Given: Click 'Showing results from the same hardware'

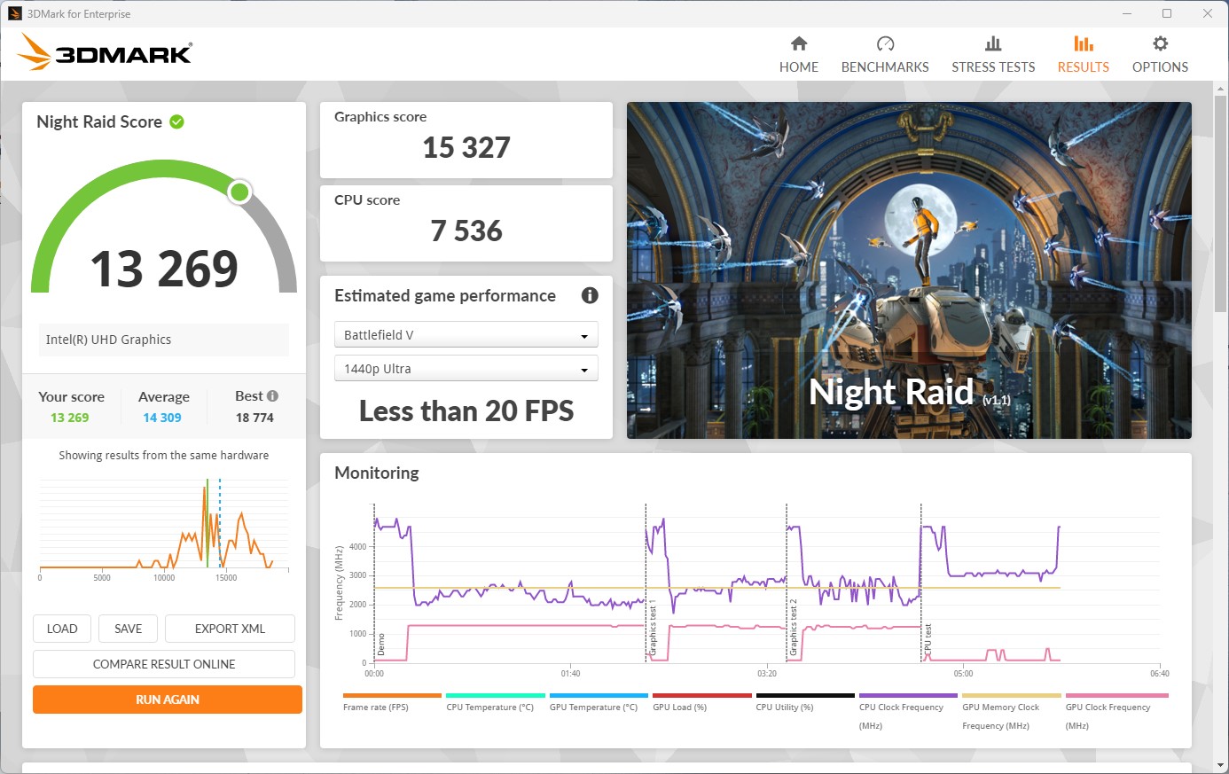Looking at the screenshot, I should (x=164, y=455).
